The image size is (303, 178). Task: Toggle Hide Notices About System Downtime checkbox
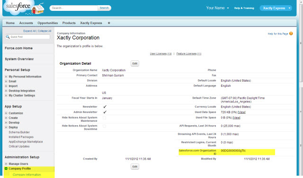point(104,126)
